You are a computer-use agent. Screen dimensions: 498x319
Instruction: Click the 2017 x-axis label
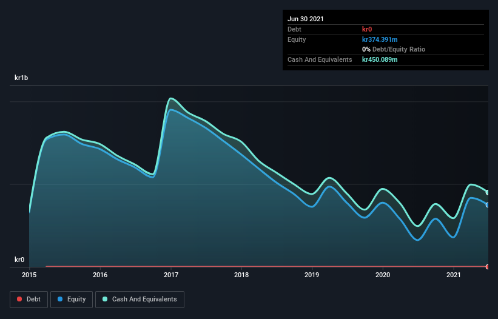coord(171,275)
